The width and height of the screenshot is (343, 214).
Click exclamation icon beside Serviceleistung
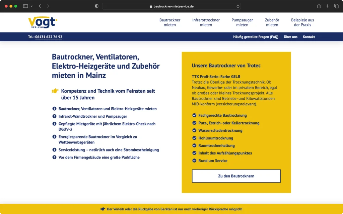54,150
